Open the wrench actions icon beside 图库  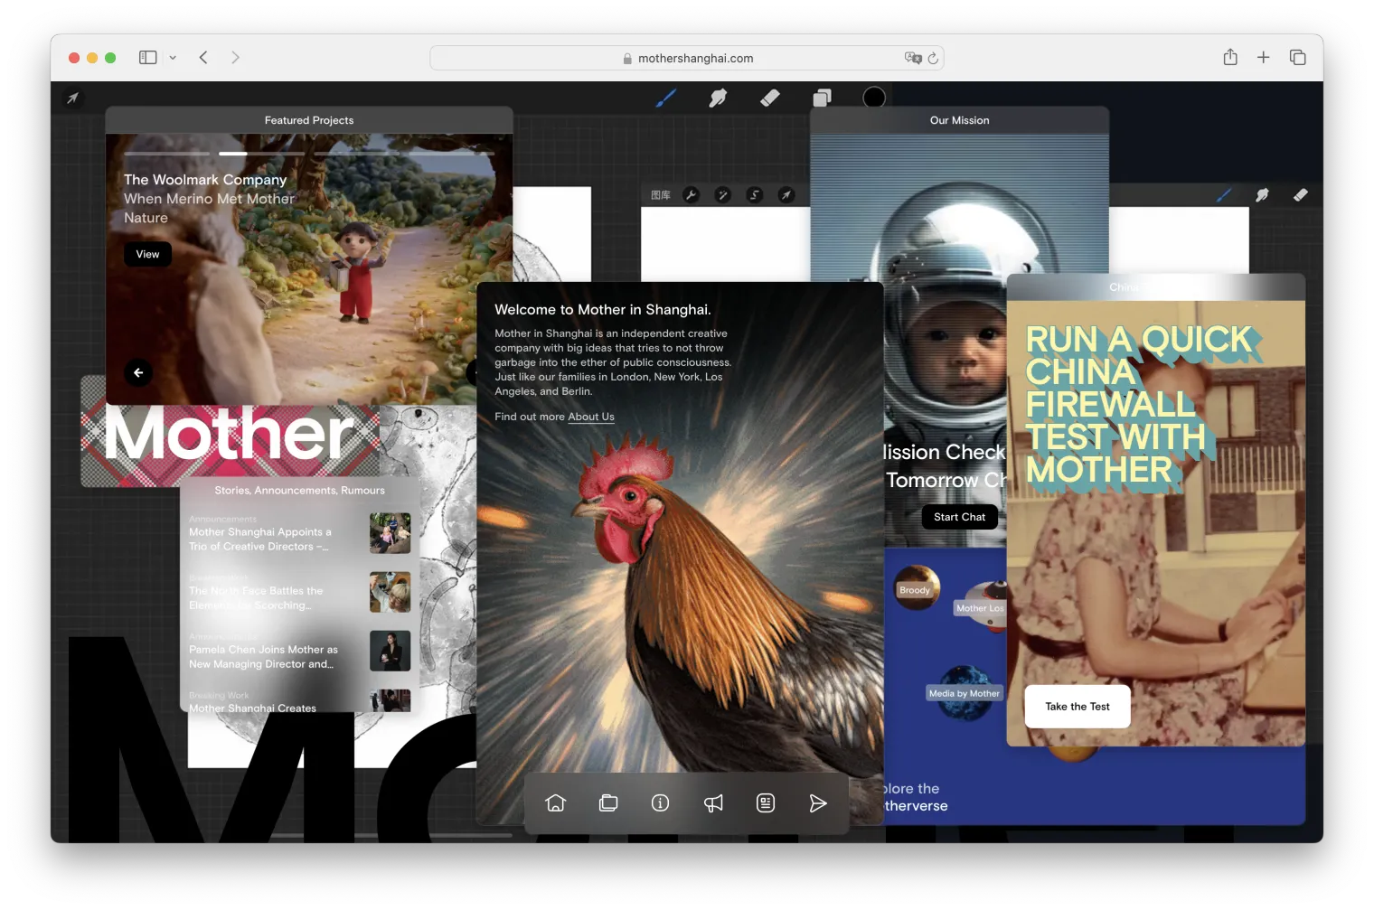(x=692, y=194)
